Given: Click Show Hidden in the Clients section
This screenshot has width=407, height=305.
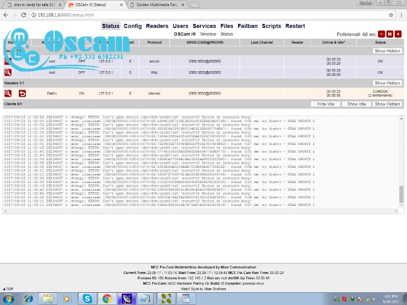Looking at the screenshot, I should tap(387, 104).
